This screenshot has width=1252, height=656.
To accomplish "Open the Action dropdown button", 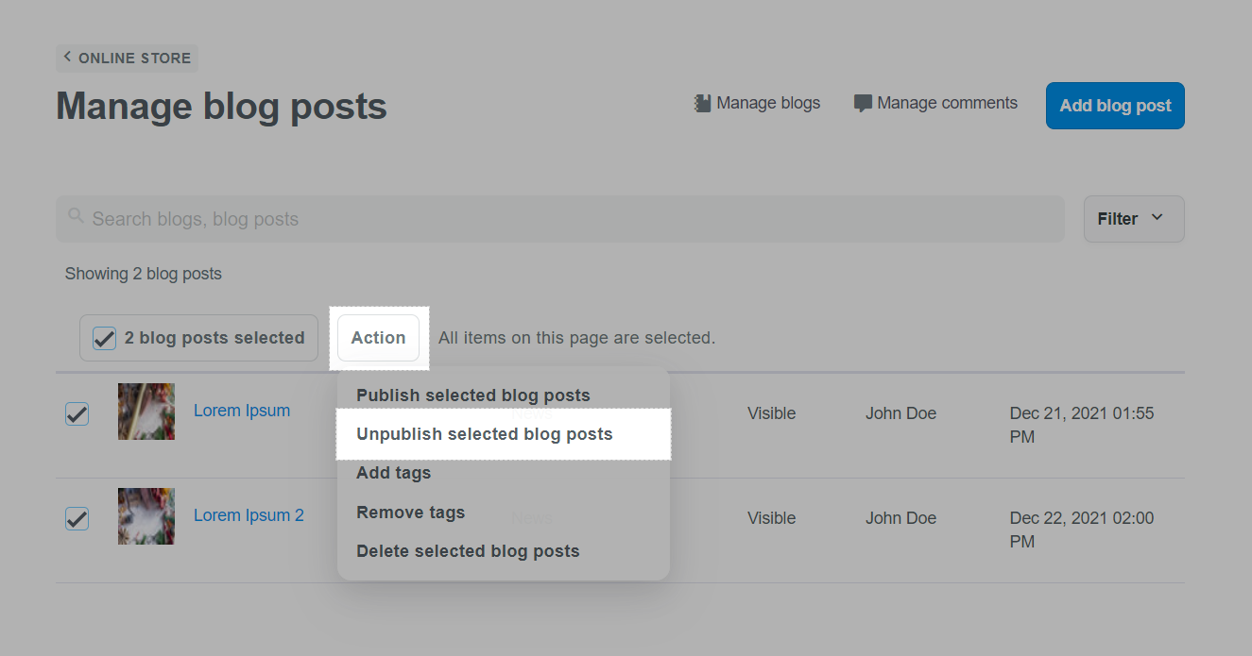I will (378, 338).
